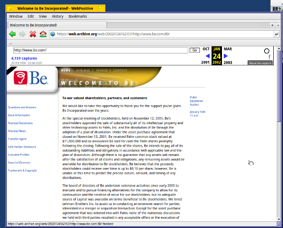Click SITE MAP in site navigation
The width and height of the screenshot is (283, 228).
click(83, 70)
